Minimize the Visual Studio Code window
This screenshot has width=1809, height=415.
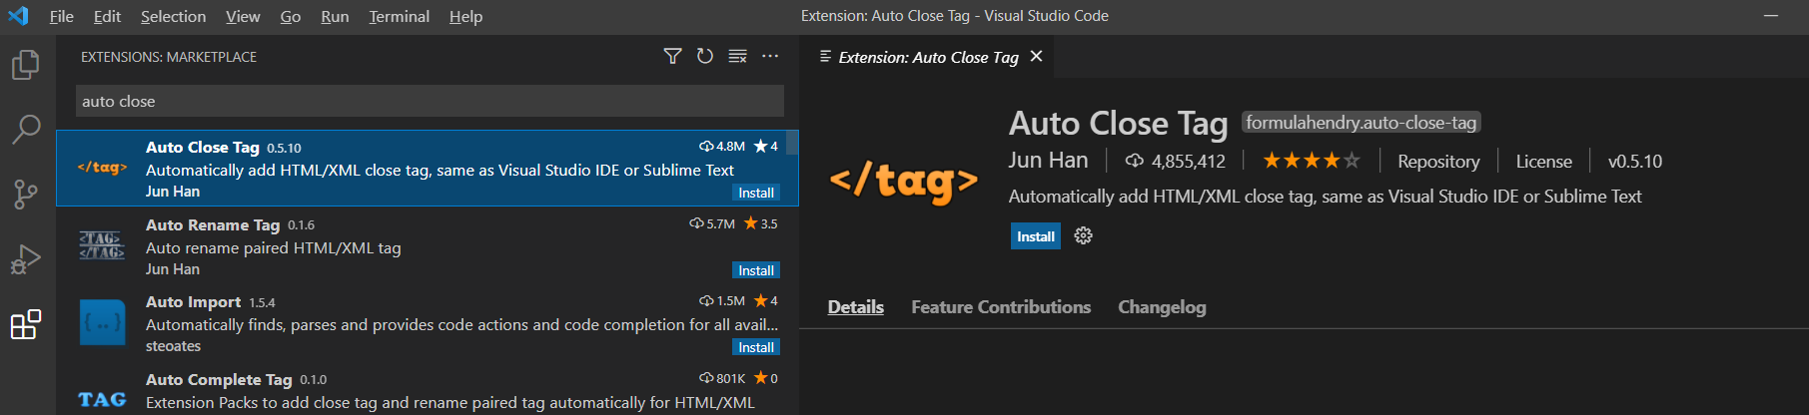click(1771, 16)
